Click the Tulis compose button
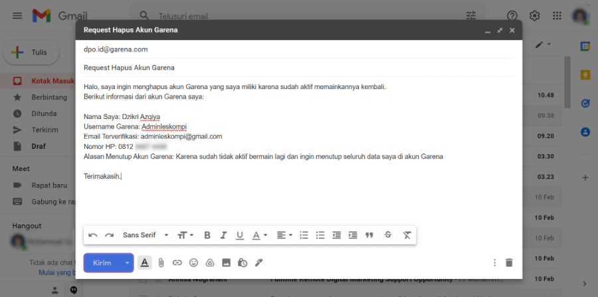598x297 pixels. tap(31, 52)
